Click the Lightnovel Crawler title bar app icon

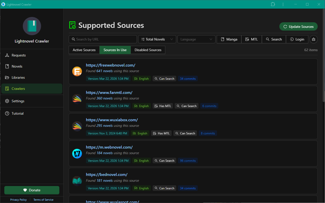[x=3, y=4]
